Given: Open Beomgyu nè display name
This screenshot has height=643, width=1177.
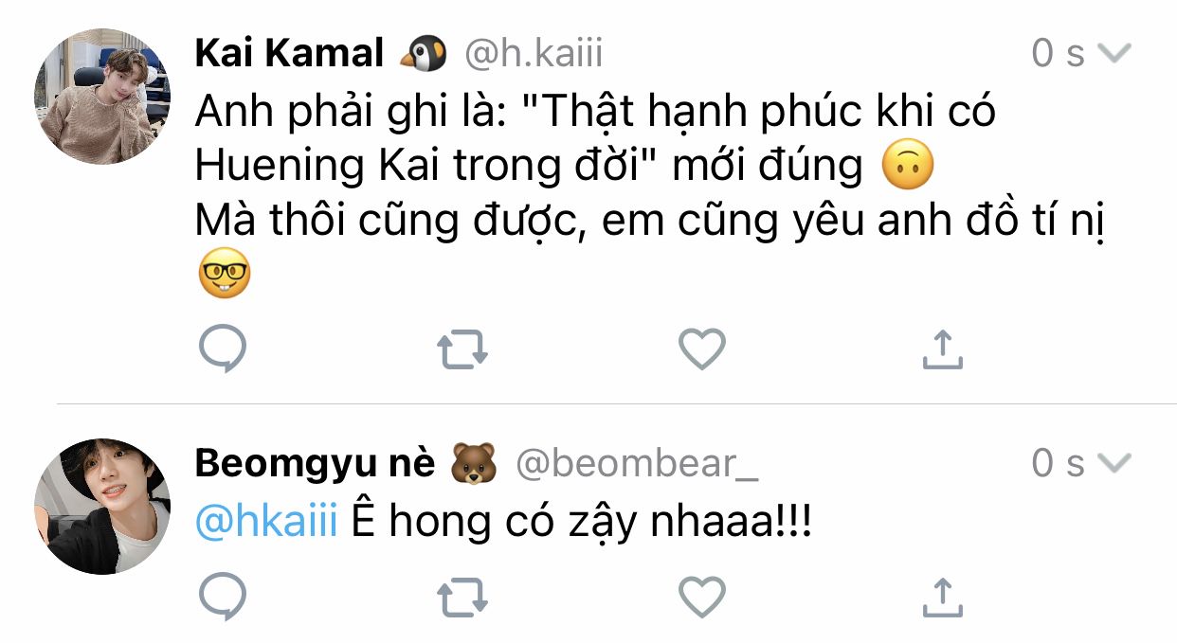Looking at the screenshot, I should click(x=315, y=464).
